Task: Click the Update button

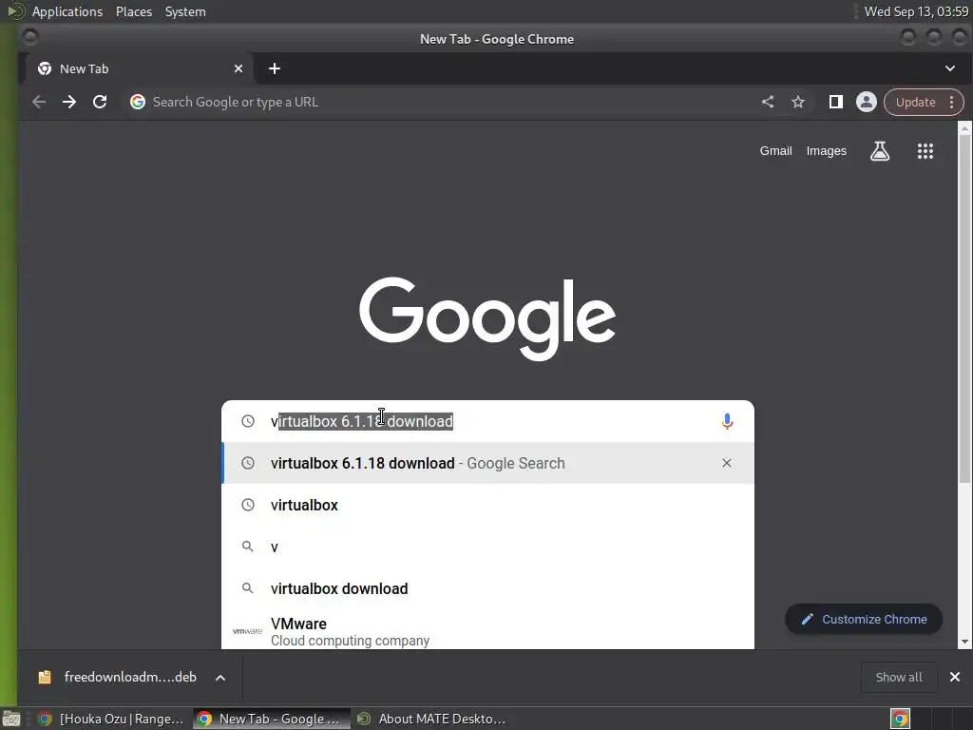Action: (x=915, y=102)
